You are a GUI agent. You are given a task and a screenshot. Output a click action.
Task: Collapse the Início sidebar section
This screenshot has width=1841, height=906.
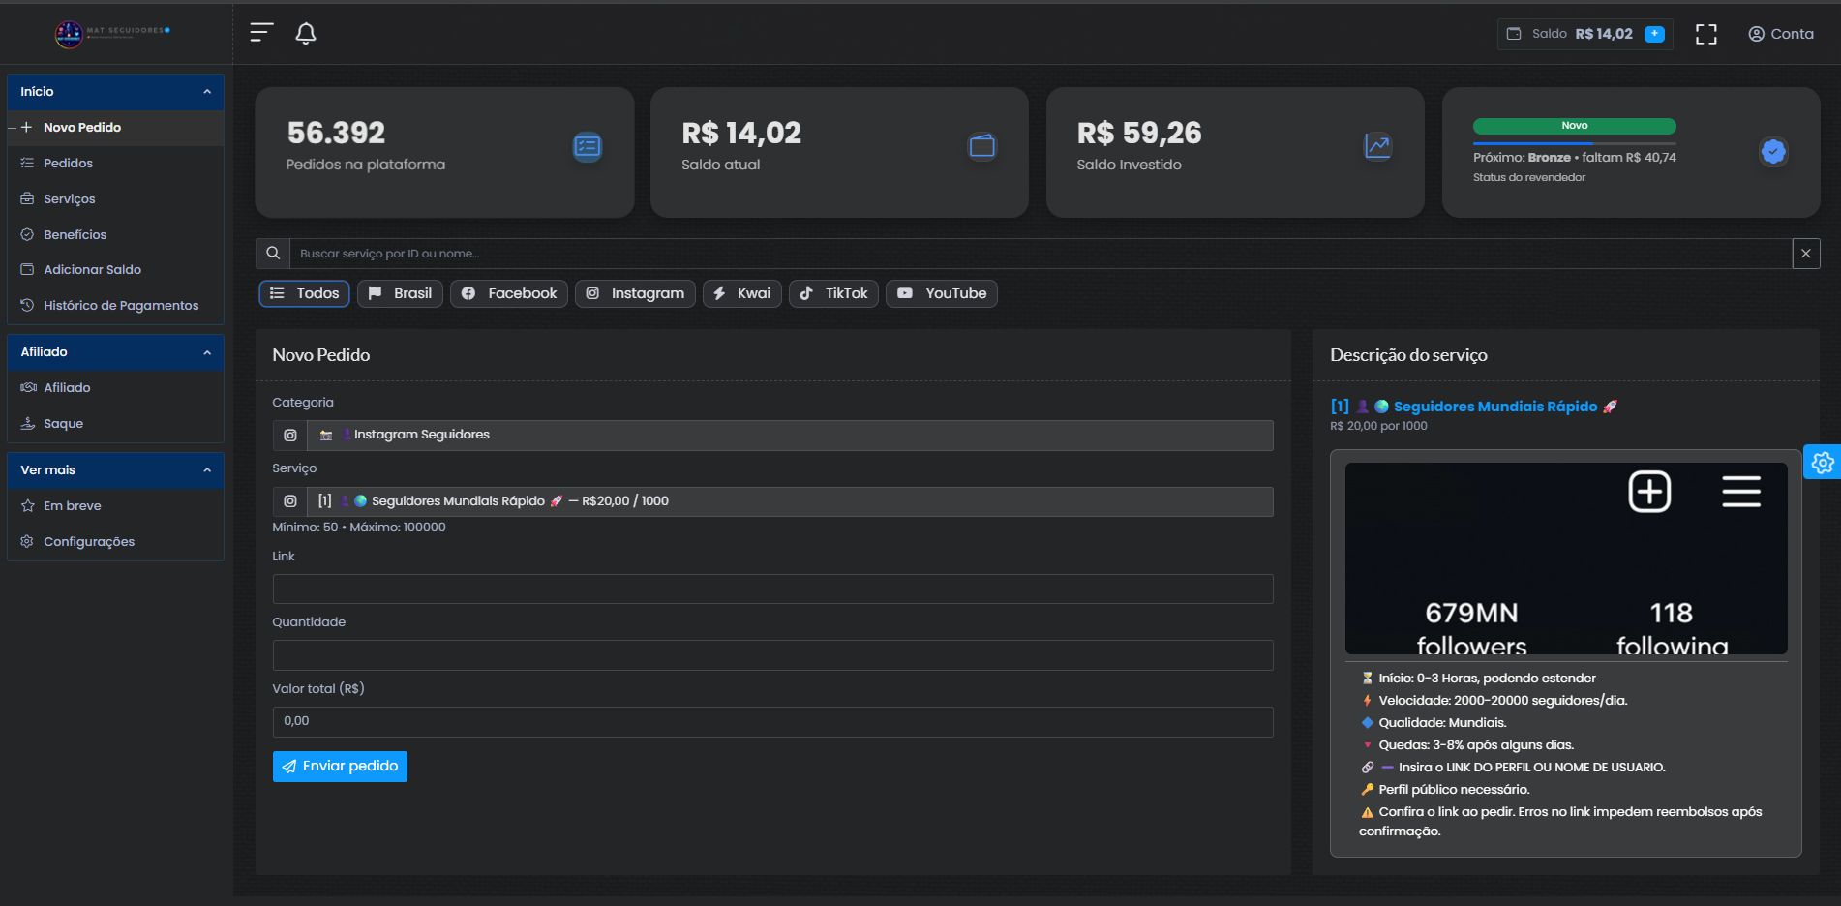206,90
